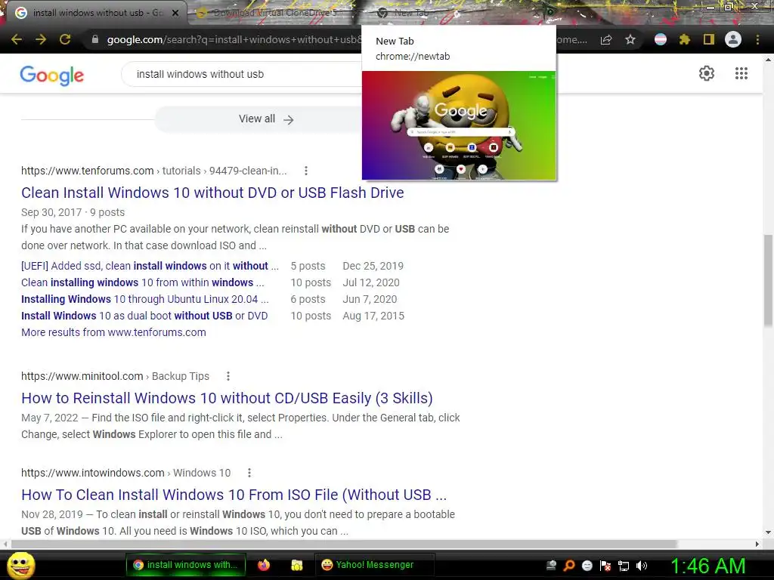Open the Google apps grid
Image resolution: width=774 pixels, height=580 pixels.
click(x=741, y=73)
